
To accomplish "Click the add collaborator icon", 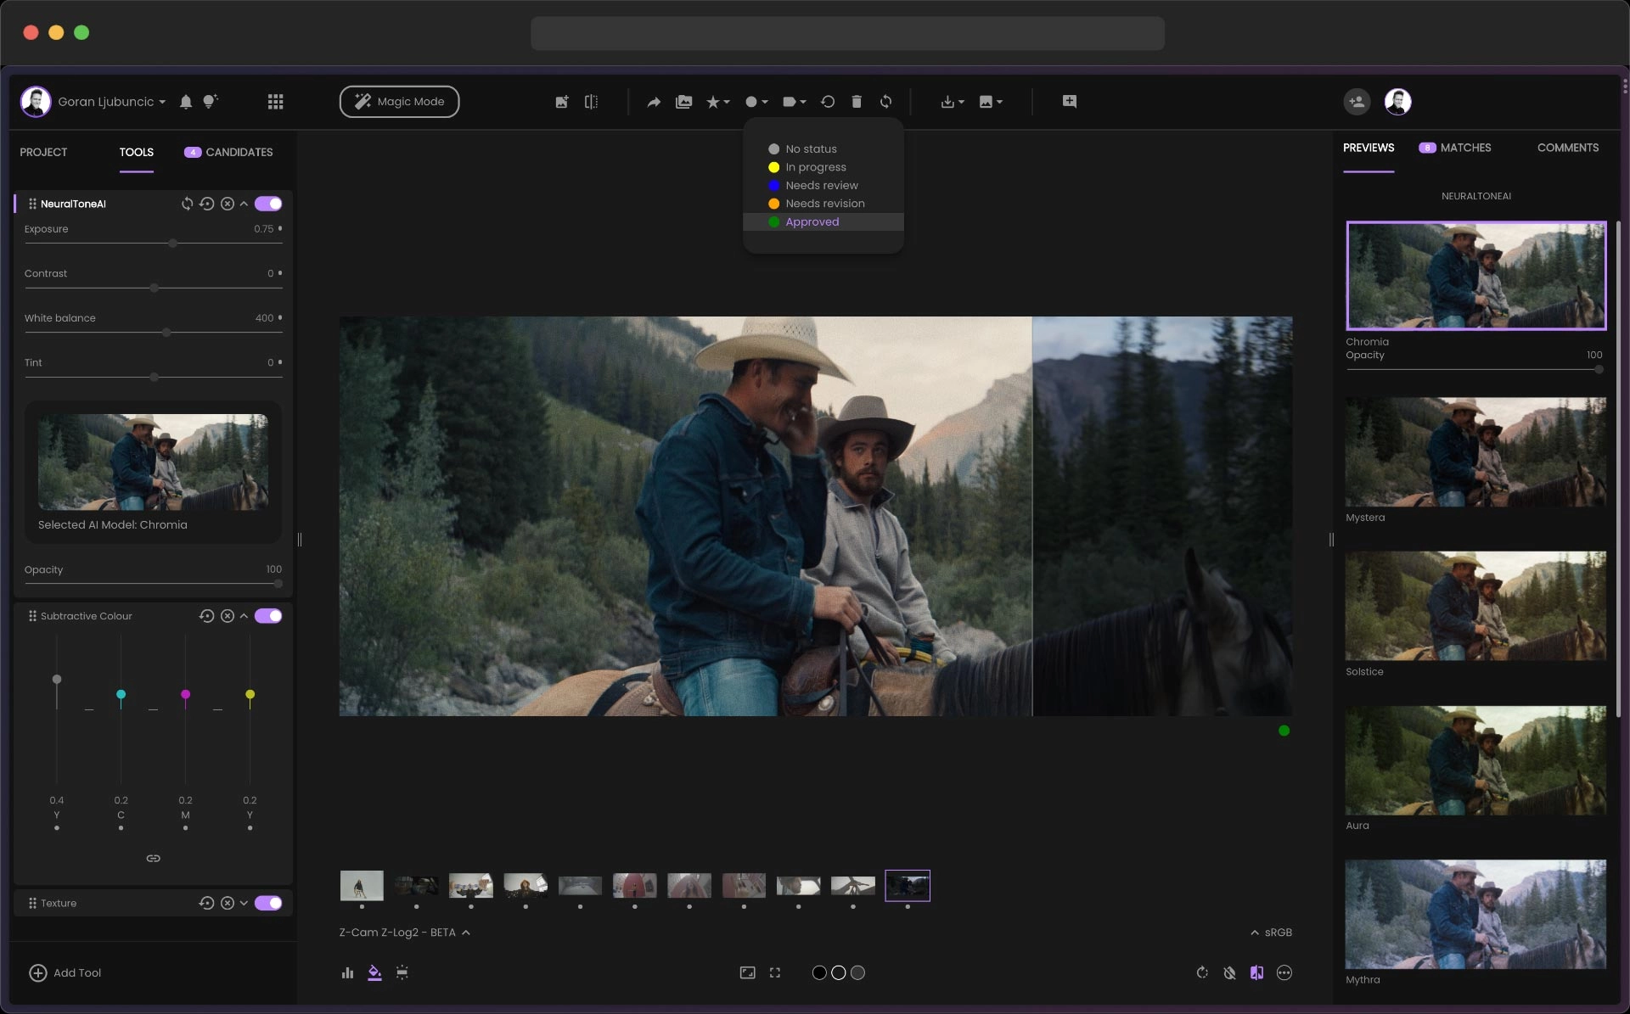I will pos(1357,102).
